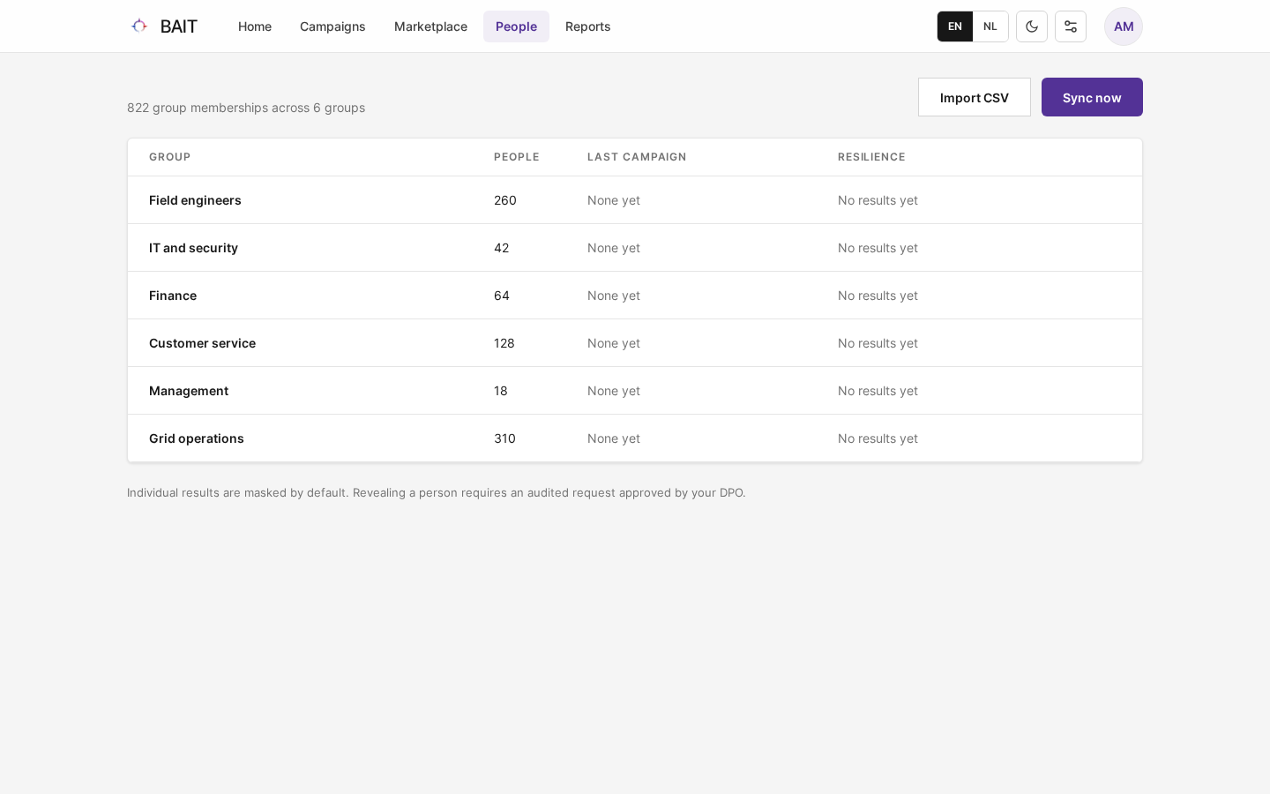Image resolution: width=1270 pixels, height=794 pixels.
Task: Click the Sync now button
Action: (1092, 97)
